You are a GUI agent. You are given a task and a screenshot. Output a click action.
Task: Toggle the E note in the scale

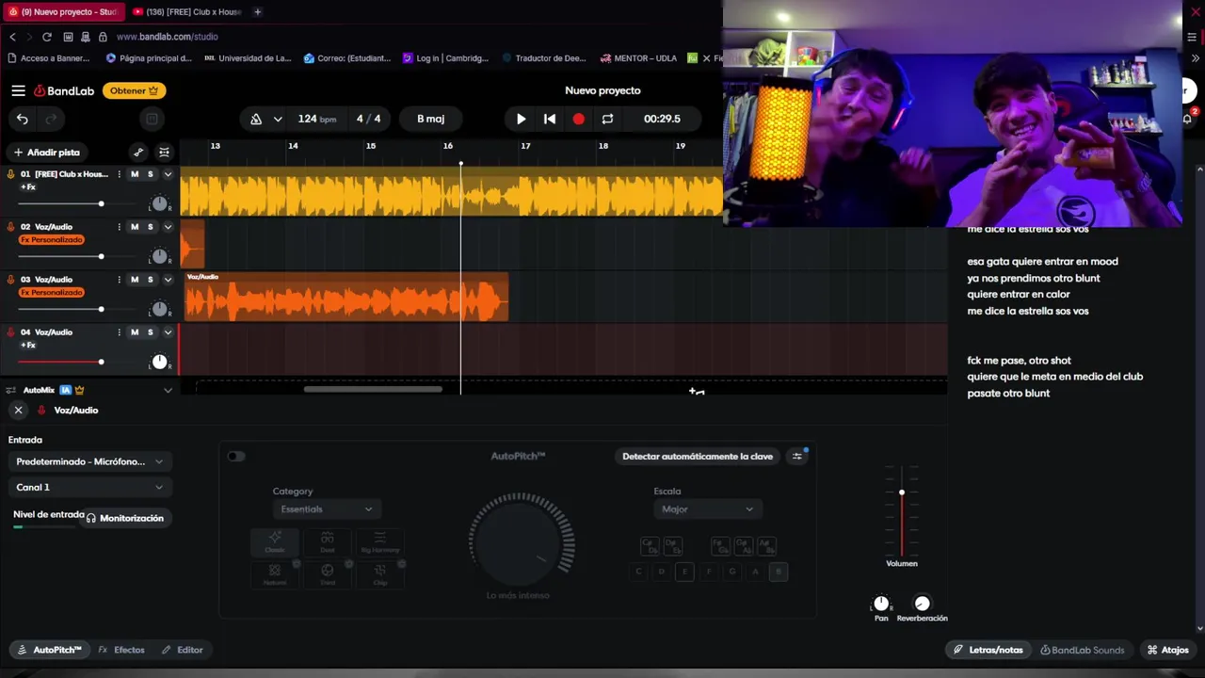684,572
